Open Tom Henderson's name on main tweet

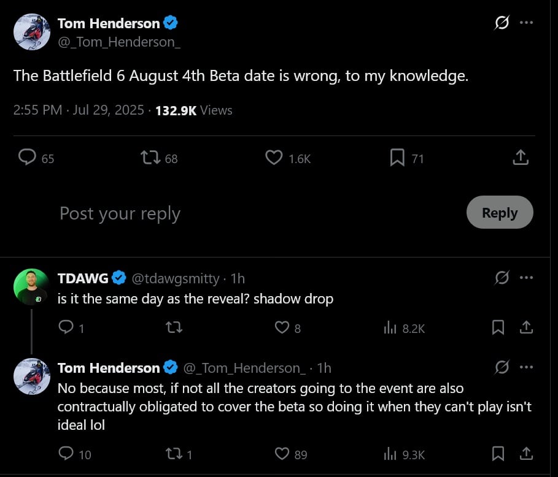coord(109,23)
